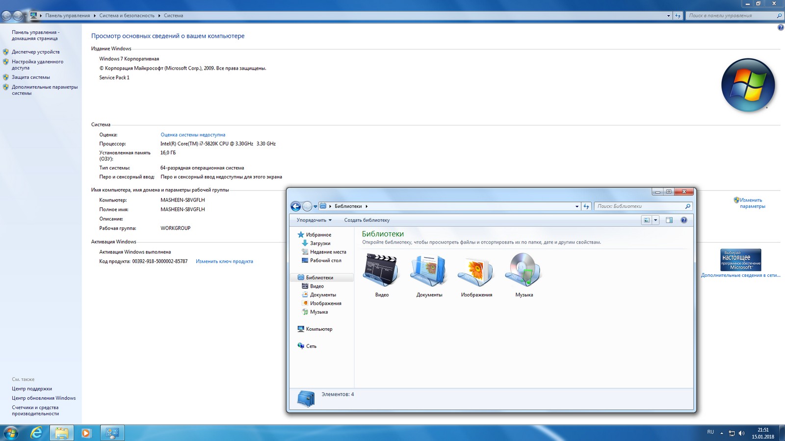Go back in the Control Panel window

tap(6, 16)
